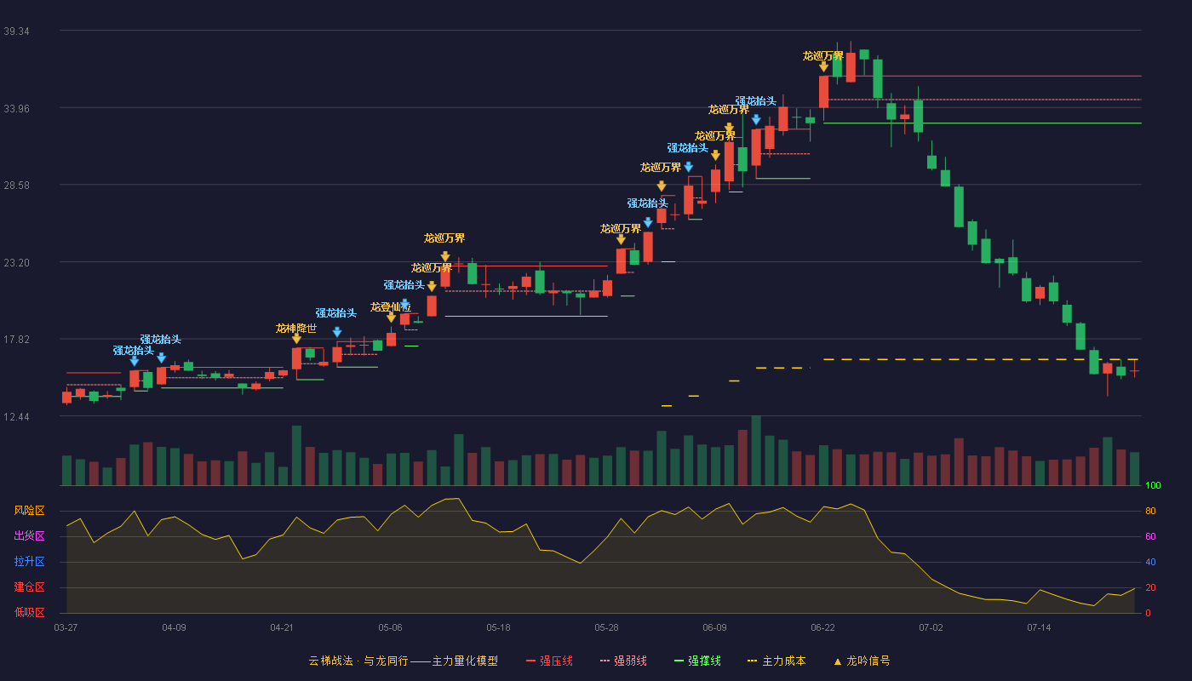The image size is (1192, 681).
Task: Click the 拉升区 zone label
Action: tap(29, 562)
